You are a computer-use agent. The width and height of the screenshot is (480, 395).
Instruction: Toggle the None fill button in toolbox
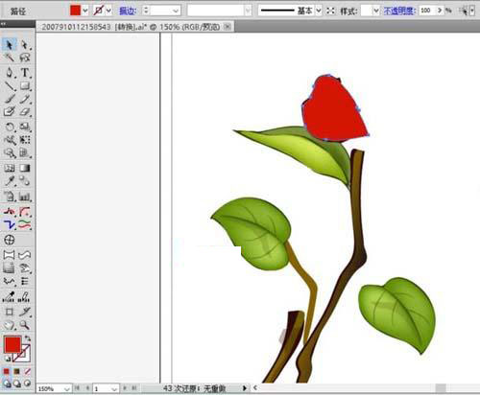coord(28,371)
